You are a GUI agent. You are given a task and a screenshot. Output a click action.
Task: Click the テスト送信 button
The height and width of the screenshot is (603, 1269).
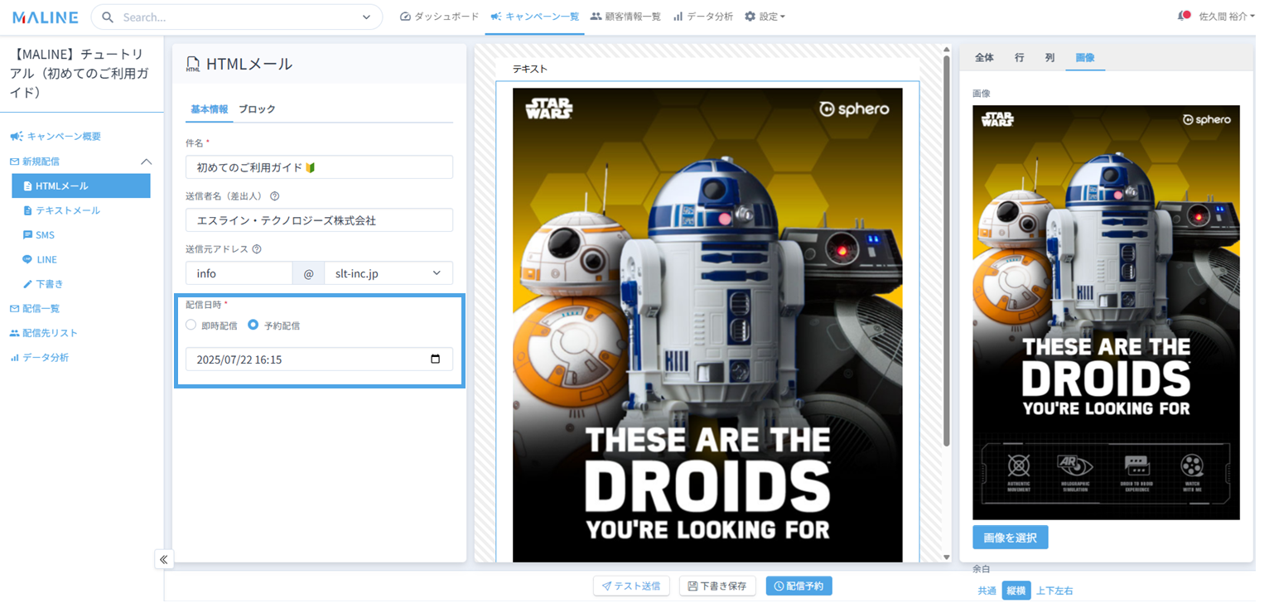(631, 586)
